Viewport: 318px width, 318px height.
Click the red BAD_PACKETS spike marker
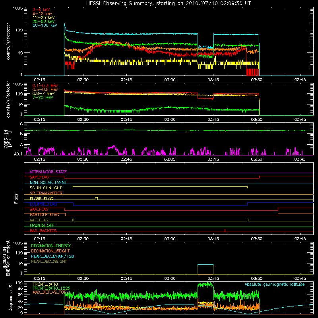click(x=225, y=231)
